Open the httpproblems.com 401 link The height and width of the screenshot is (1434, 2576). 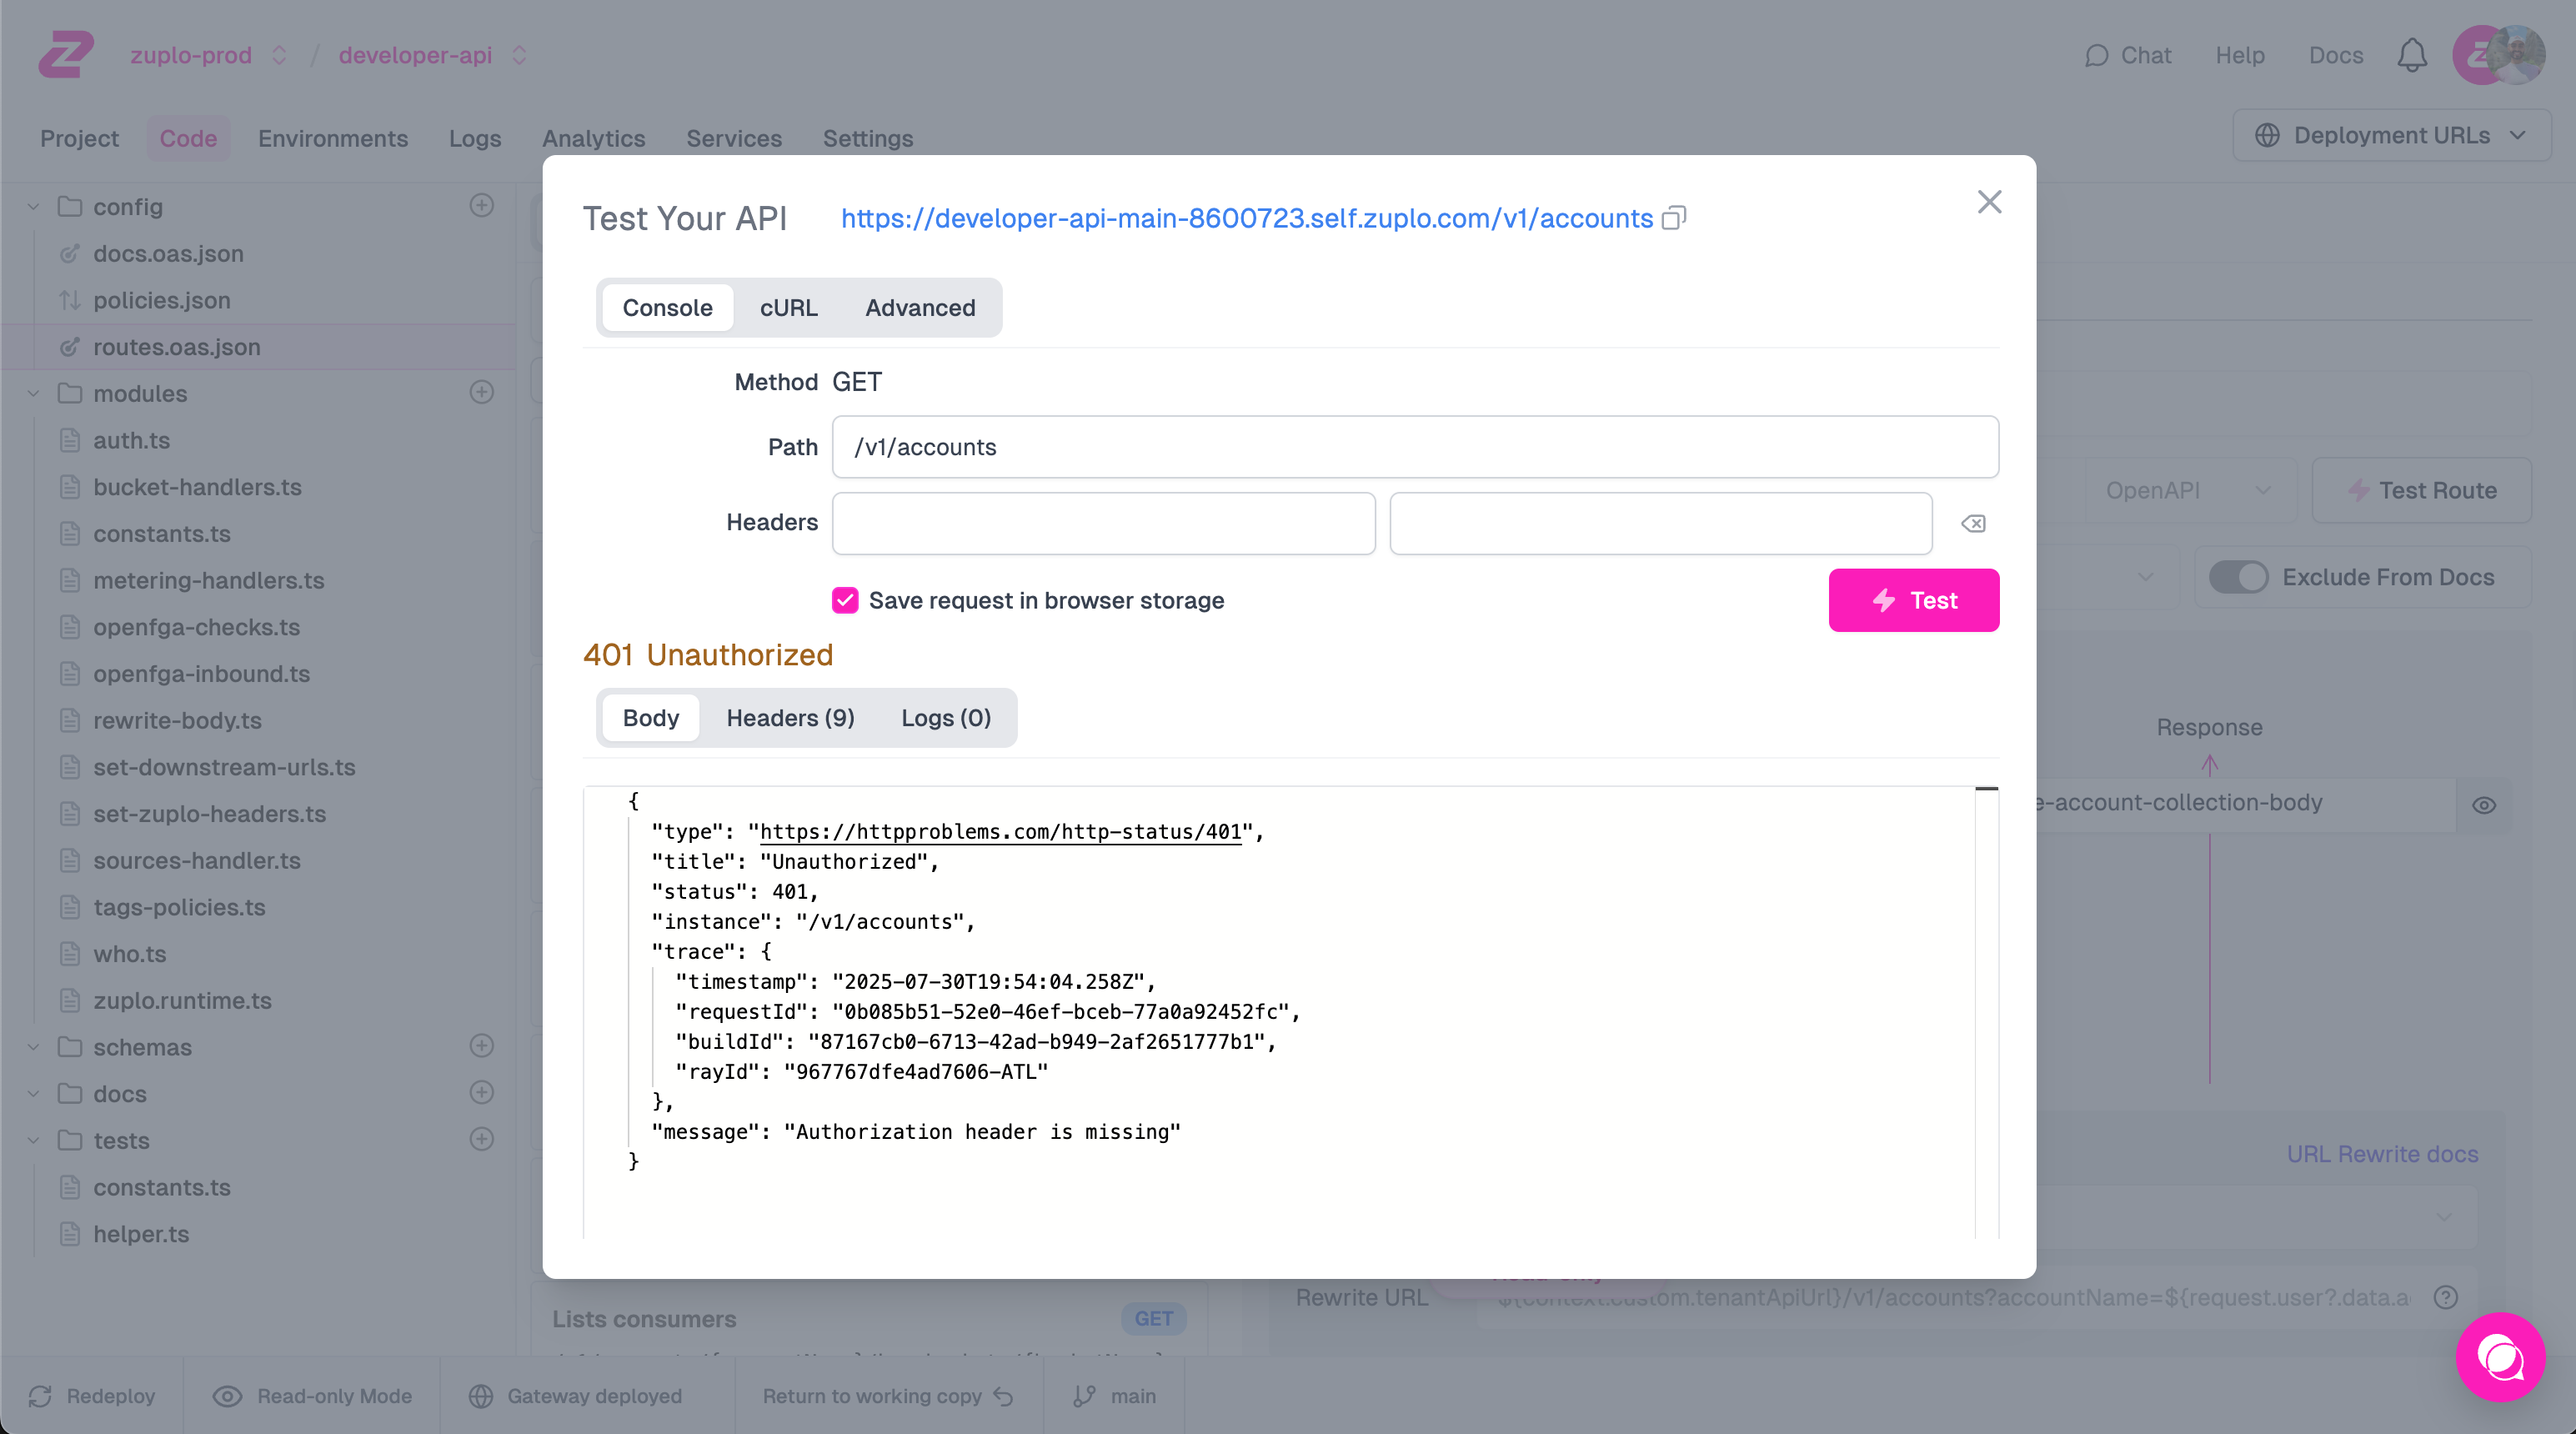click(1000, 832)
